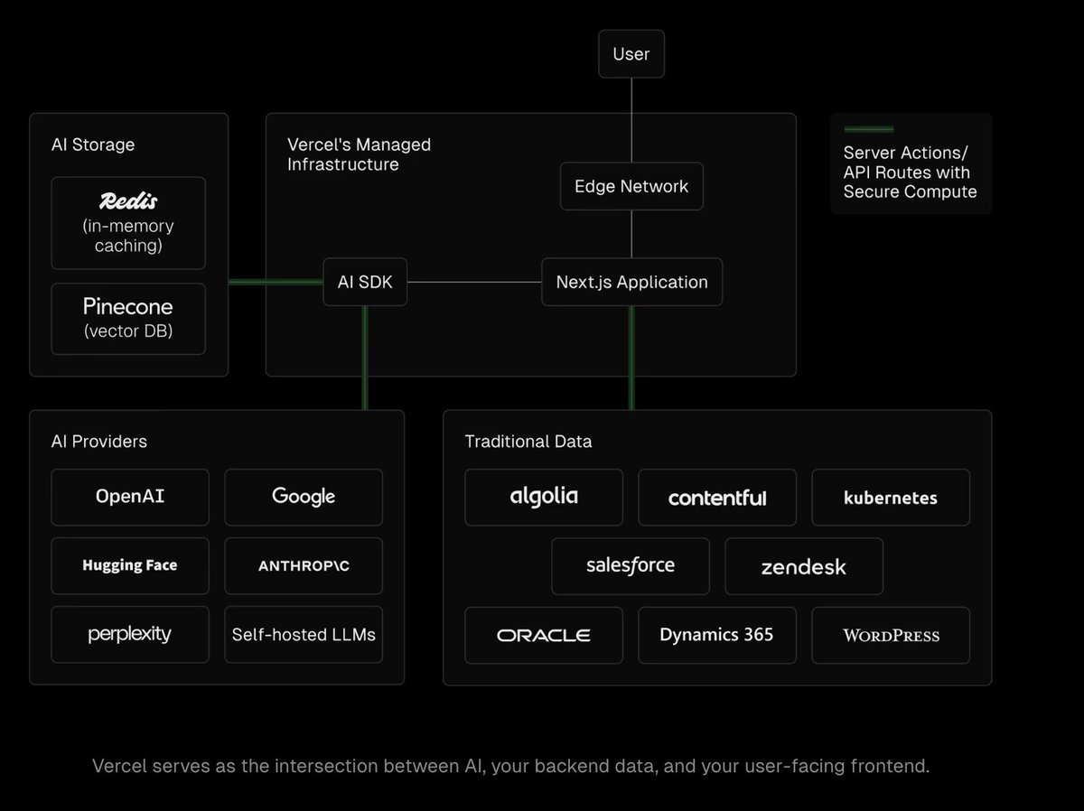1084x811 pixels.
Task: Select the salesforce card
Action: pyautogui.click(x=631, y=565)
